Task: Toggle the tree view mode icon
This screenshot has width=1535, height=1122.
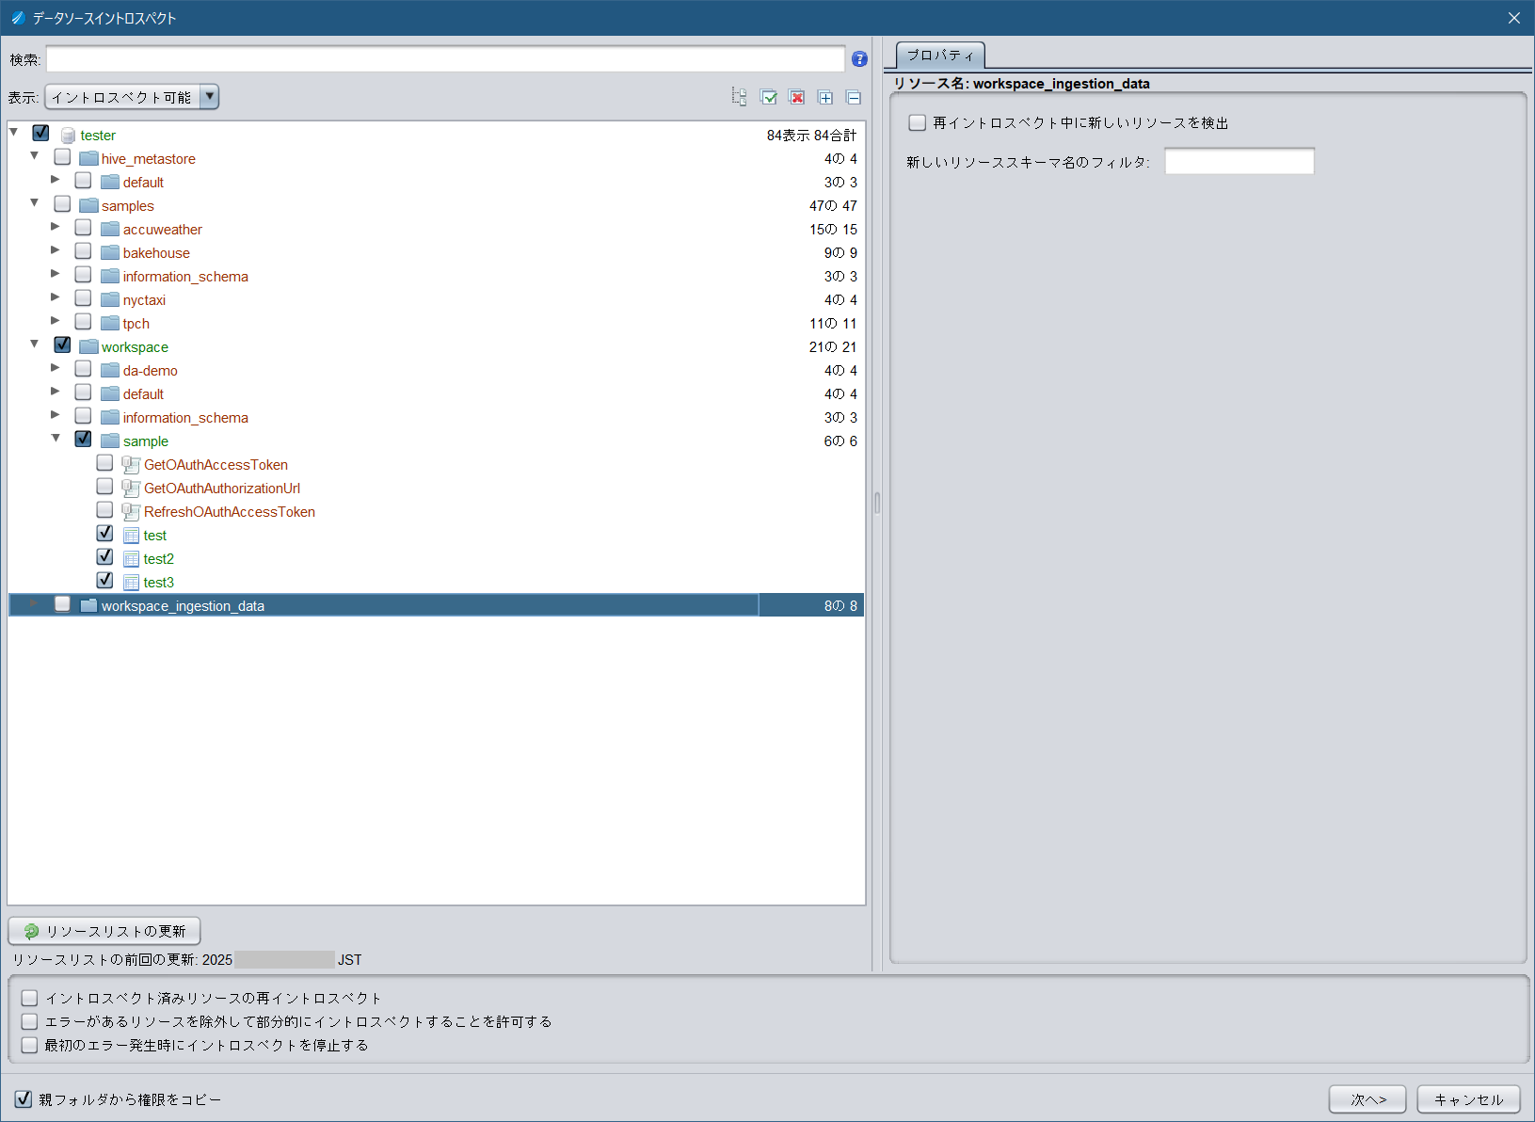Action: [x=740, y=97]
